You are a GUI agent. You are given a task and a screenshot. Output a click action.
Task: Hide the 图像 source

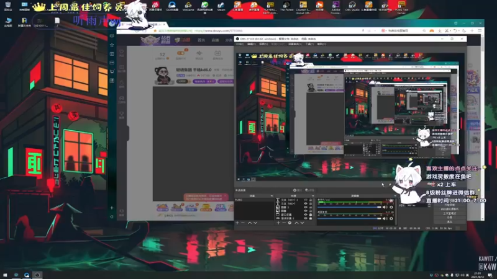[x=306, y=211]
